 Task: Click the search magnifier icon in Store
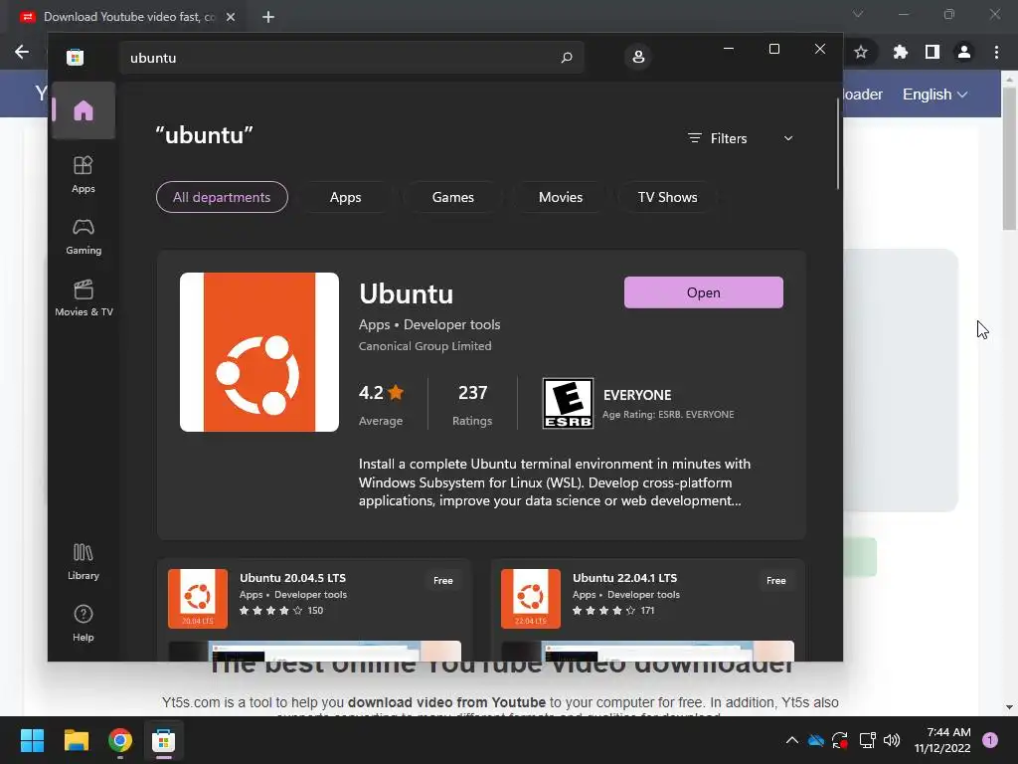point(566,57)
